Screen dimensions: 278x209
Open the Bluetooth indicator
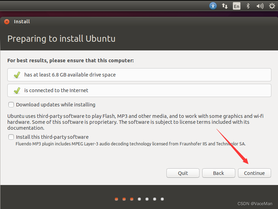[x=248, y=6]
